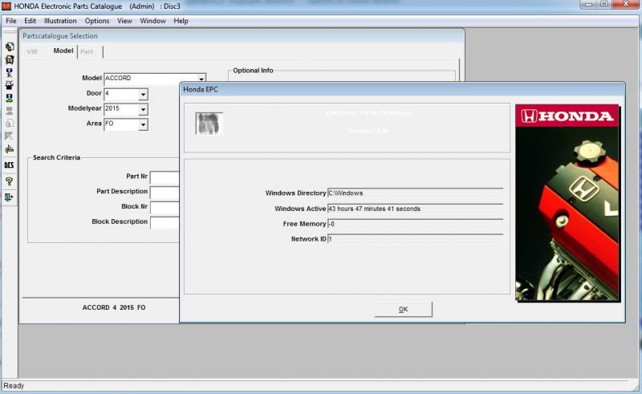Open the File menu
Screen dimensions: 642x394
tap(11, 21)
